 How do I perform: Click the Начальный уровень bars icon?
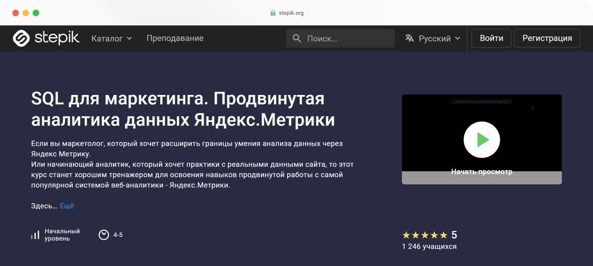(35, 235)
